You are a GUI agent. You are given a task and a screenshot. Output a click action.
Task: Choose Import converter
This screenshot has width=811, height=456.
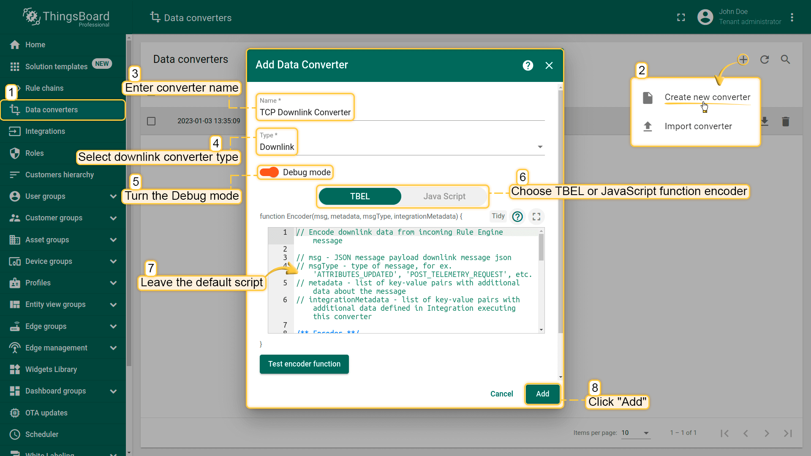point(696,126)
